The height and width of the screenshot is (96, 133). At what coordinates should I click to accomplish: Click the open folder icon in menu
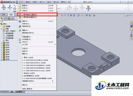point(20,8)
